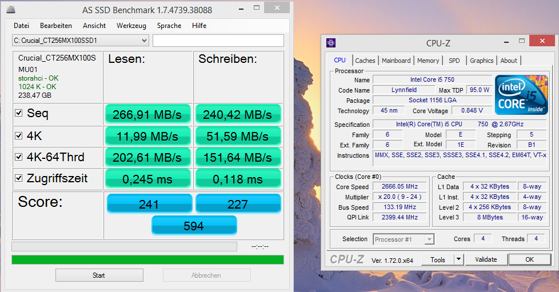Click the Seq write result 240,42 MB/s
This screenshot has width=559, height=292.
tap(237, 114)
